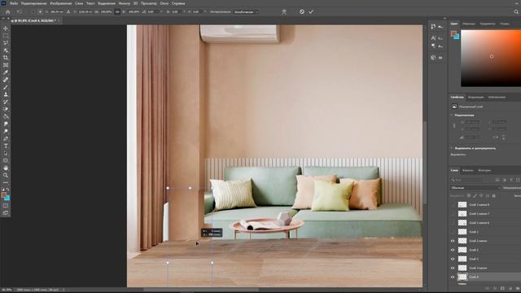The width and height of the screenshot is (521, 293).
Task: Select the Слой 1 копия 7 layer thumbnail
Action: (462, 214)
